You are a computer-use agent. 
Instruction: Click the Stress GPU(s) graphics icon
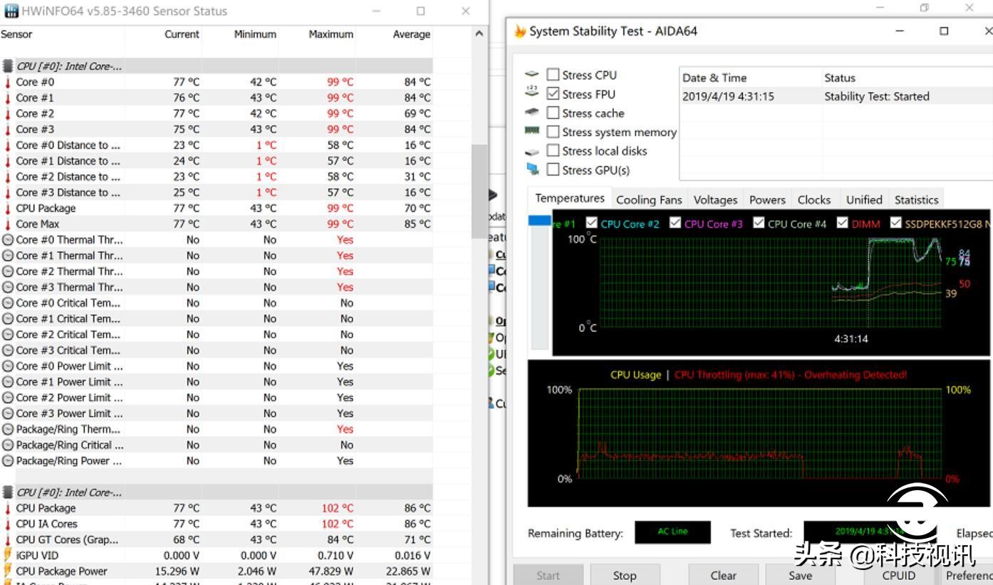click(531, 170)
